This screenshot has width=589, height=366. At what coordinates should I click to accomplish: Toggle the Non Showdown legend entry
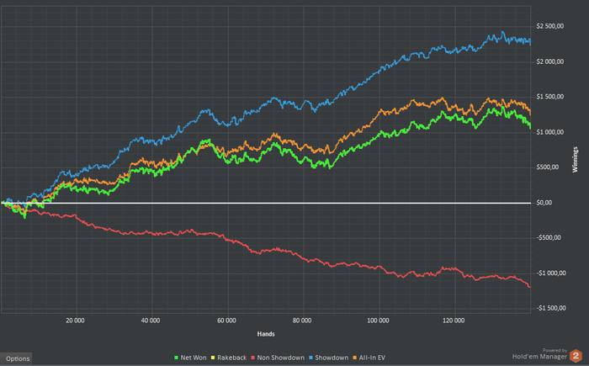pos(278,358)
